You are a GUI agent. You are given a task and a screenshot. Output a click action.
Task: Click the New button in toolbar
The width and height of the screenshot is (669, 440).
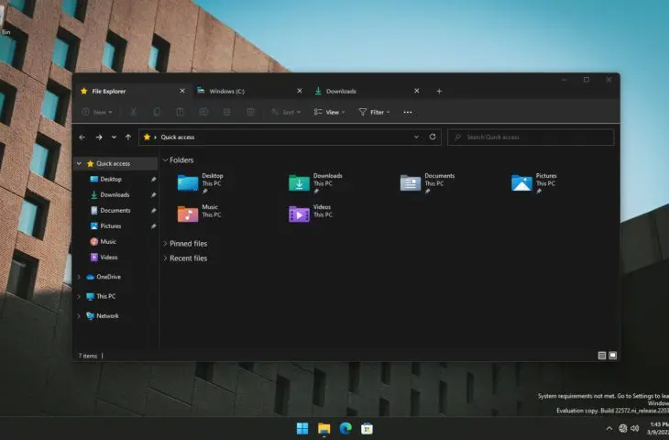(97, 112)
